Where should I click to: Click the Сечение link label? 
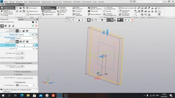tap(12, 35)
